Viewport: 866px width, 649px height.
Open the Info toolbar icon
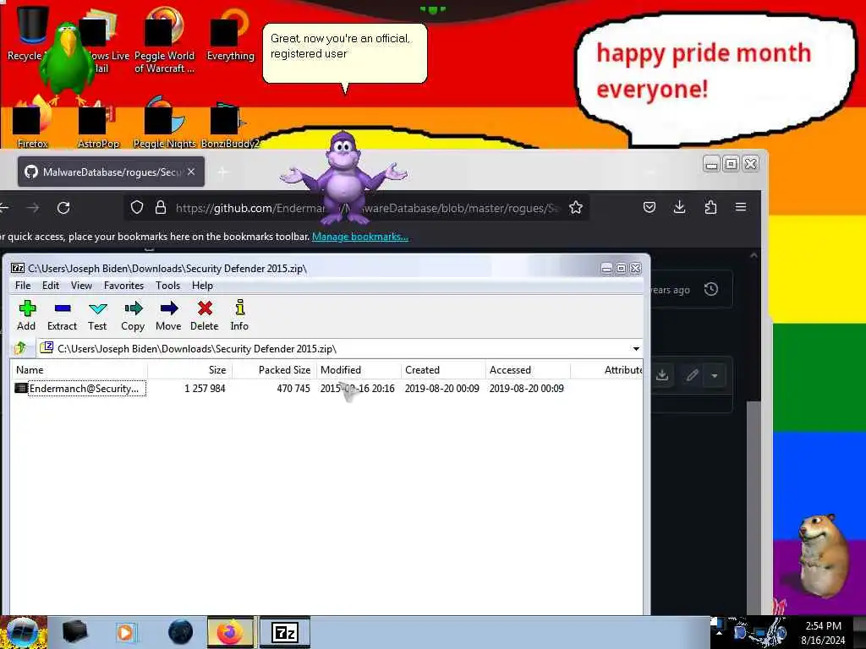[x=239, y=315]
